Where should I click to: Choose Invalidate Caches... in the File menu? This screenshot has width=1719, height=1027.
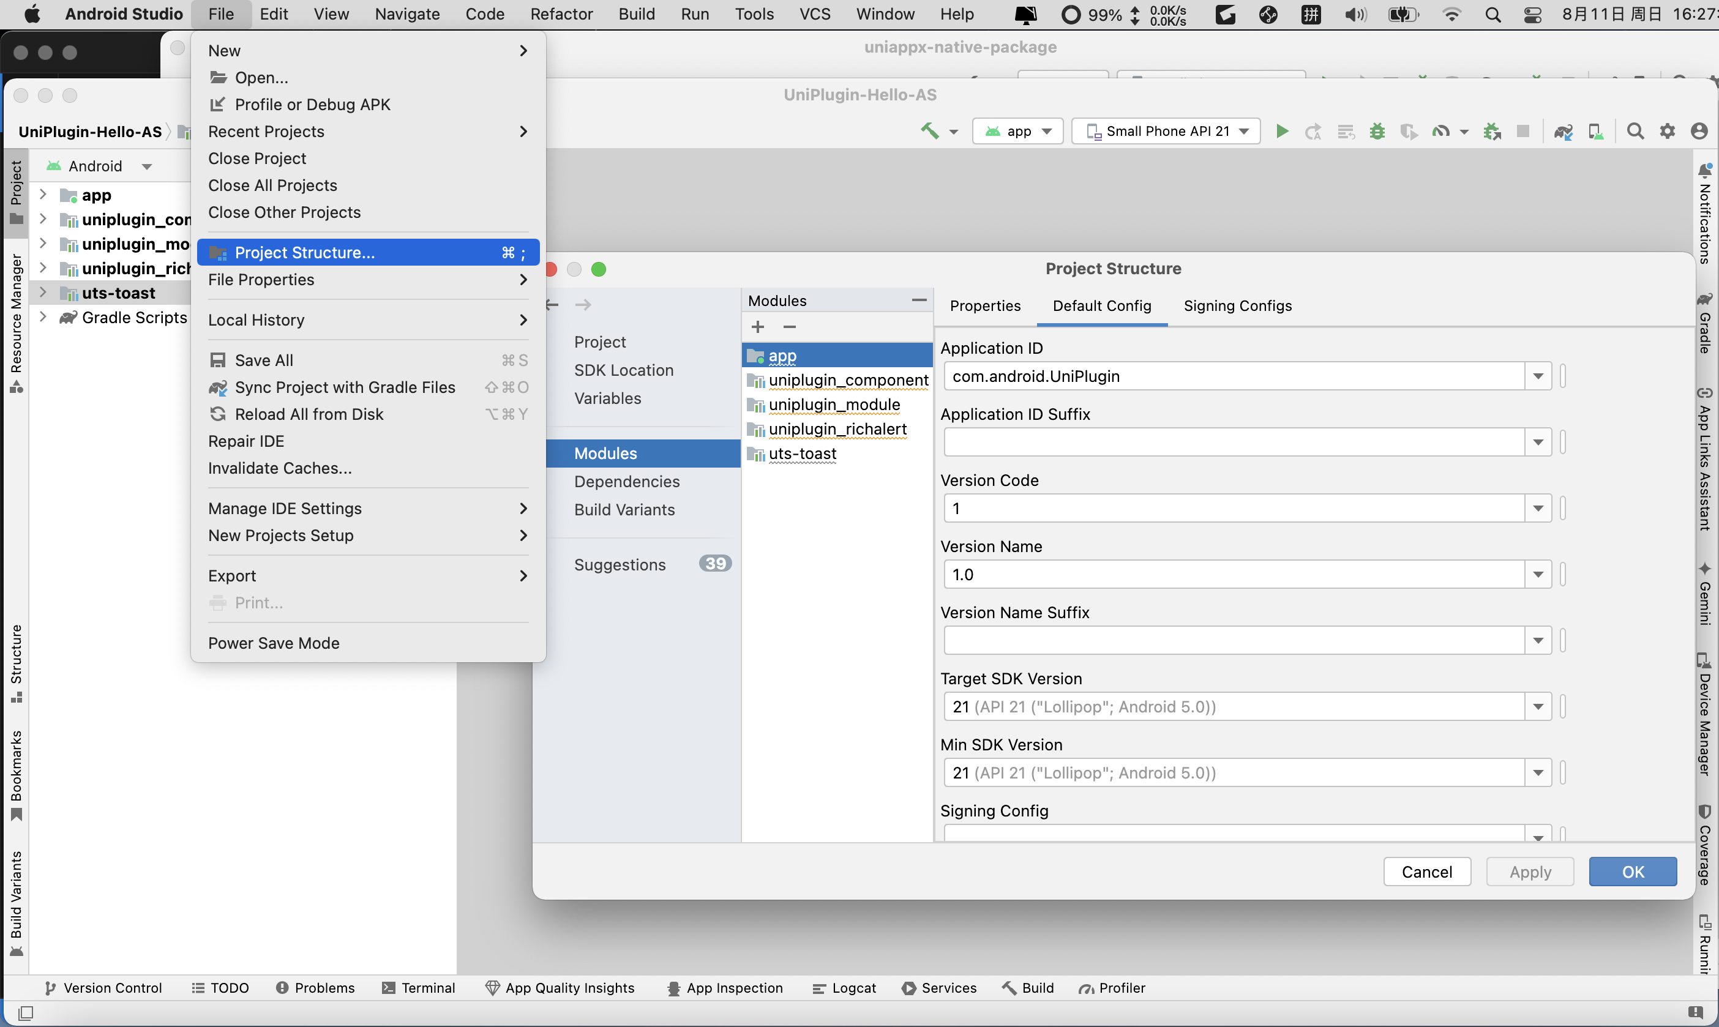click(368, 468)
